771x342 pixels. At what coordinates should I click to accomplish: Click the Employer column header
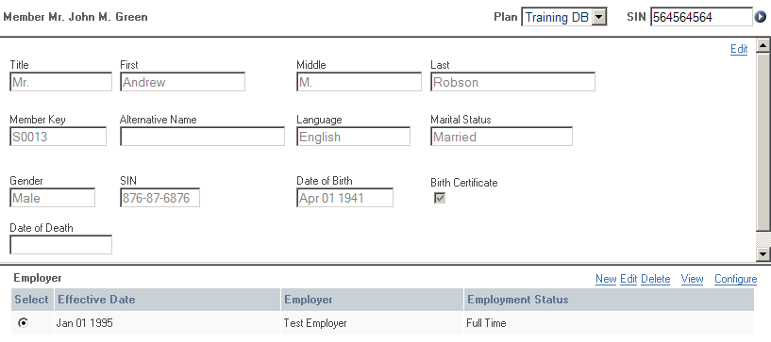pyautogui.click(x=372, y=300)
